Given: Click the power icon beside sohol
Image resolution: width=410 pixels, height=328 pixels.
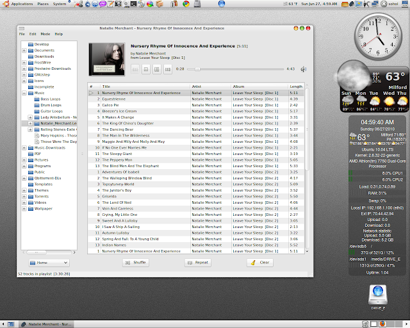Looking at the screenshot, I should [x=384, y=4].
